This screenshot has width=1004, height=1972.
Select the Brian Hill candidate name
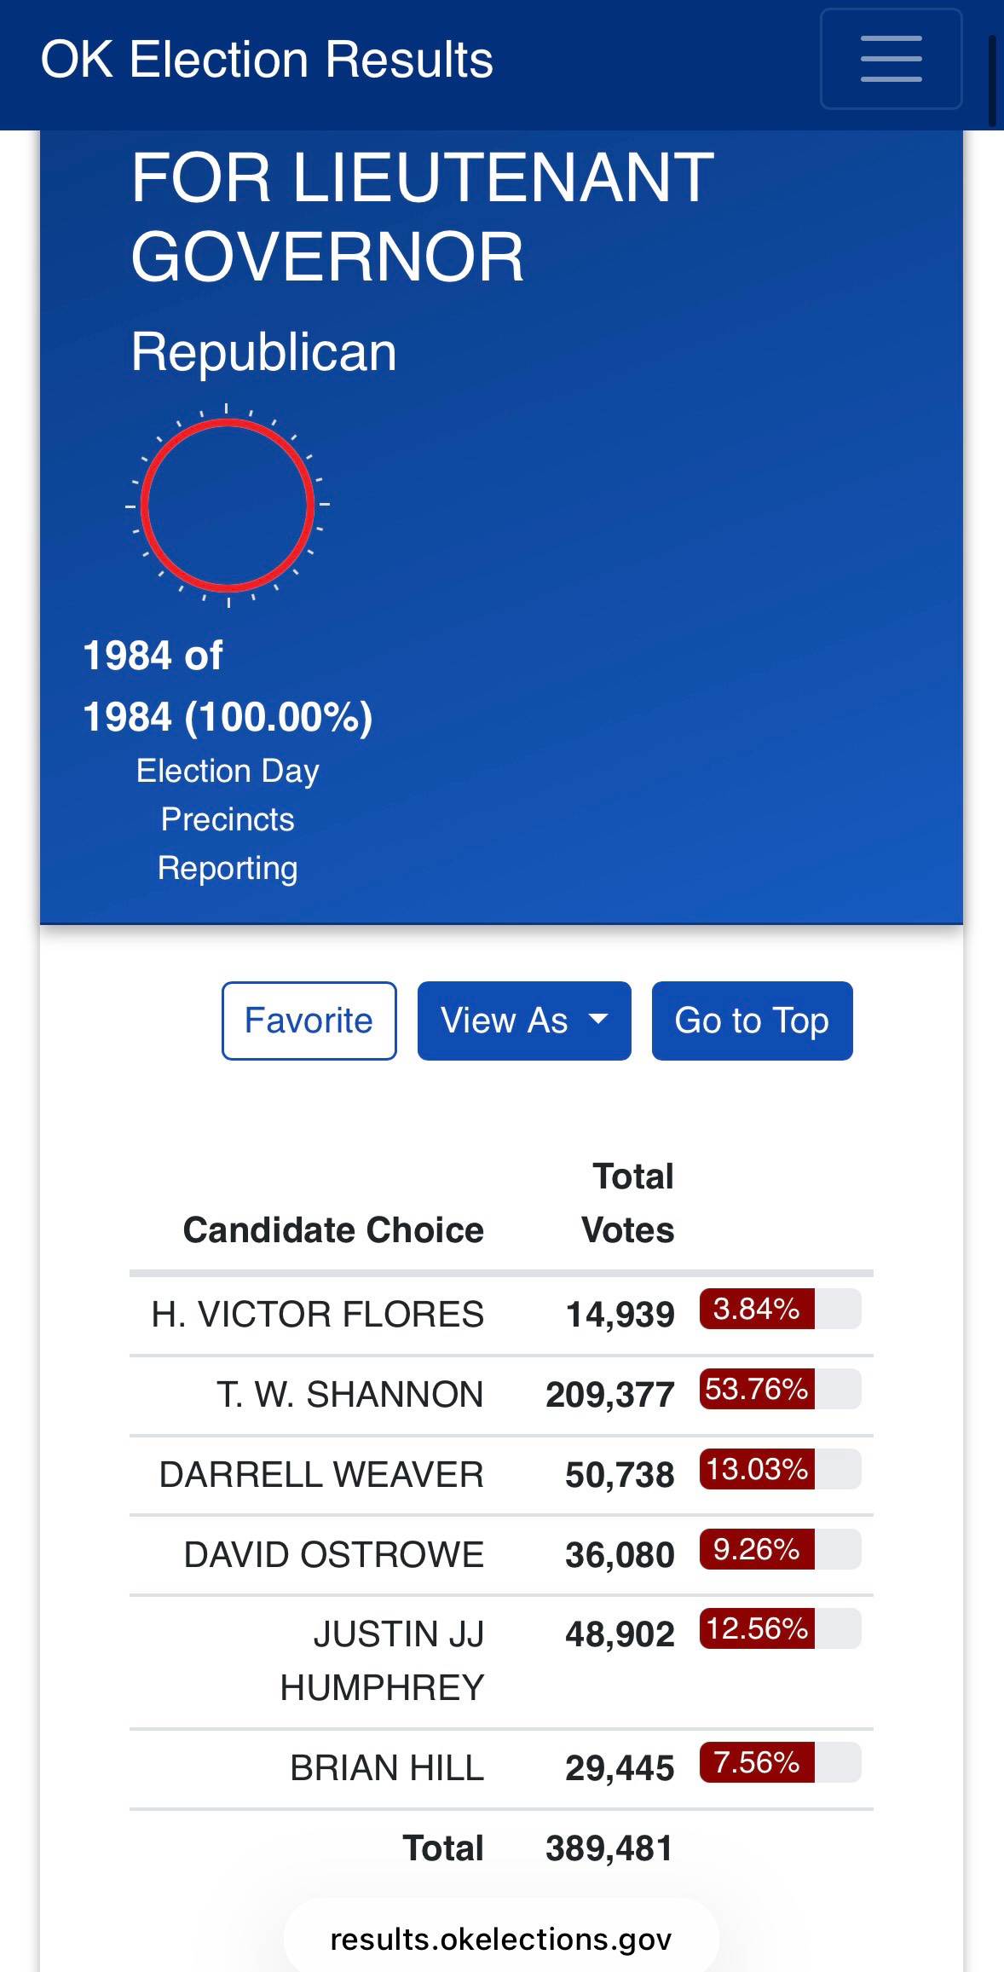[x=387, y=1767]
